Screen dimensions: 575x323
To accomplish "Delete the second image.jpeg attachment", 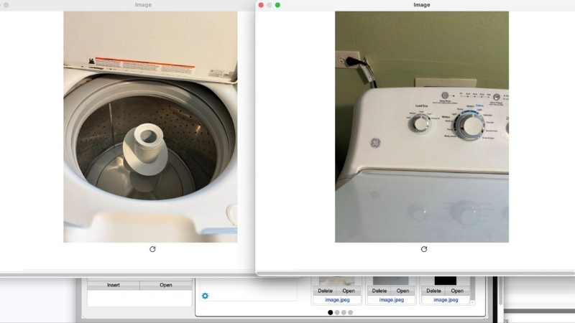I will [379, 291].
